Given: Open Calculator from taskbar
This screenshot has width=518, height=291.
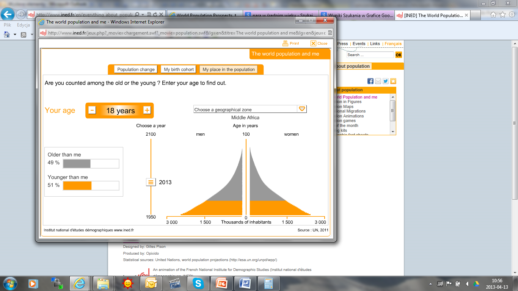Looking at the screenshot, I should point(269,283).
